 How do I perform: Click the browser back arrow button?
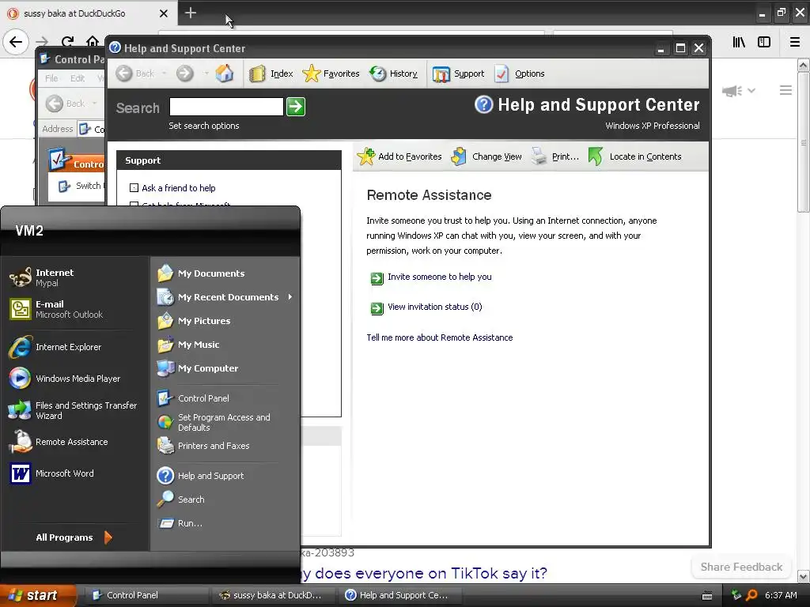coord(16,42)
